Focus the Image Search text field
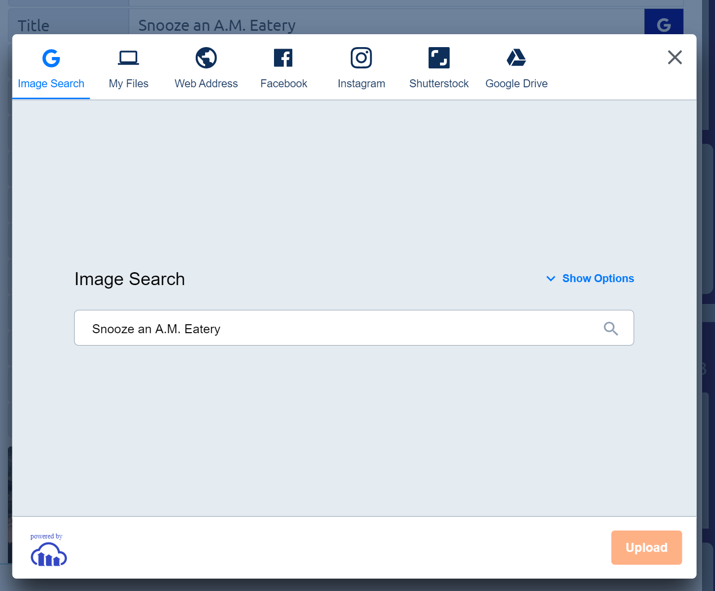This screenshot has width=715, height=591. [x=354, y=328]
